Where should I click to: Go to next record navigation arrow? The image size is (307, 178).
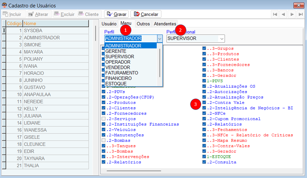(292, 14)
